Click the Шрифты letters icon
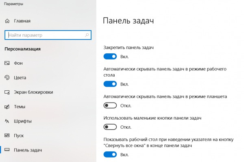This screenshot has width=244, height=162. point(7,121)
